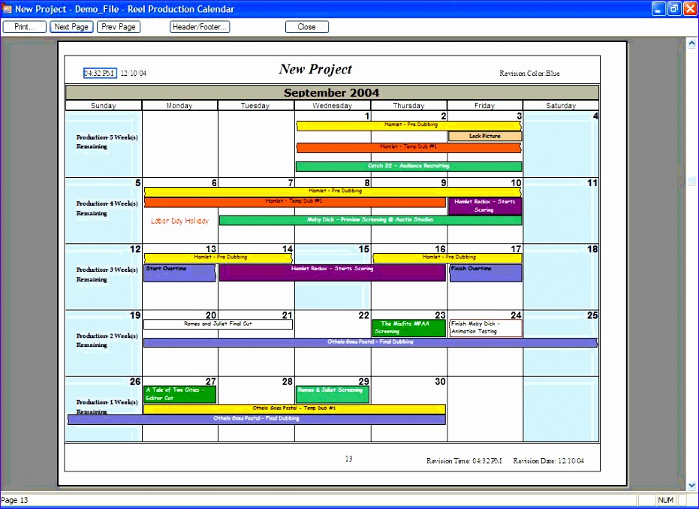Viewport: 699px width, 509px height.
Task: Click Finish Overtime event on Sept 17
Action: coord(486,273)
